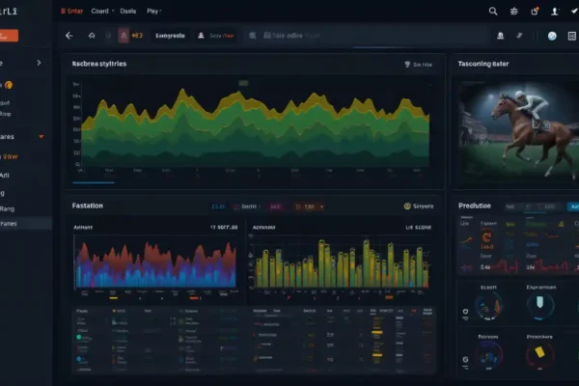Open the notification bell icon in toolbar

(x=501, y=36)
